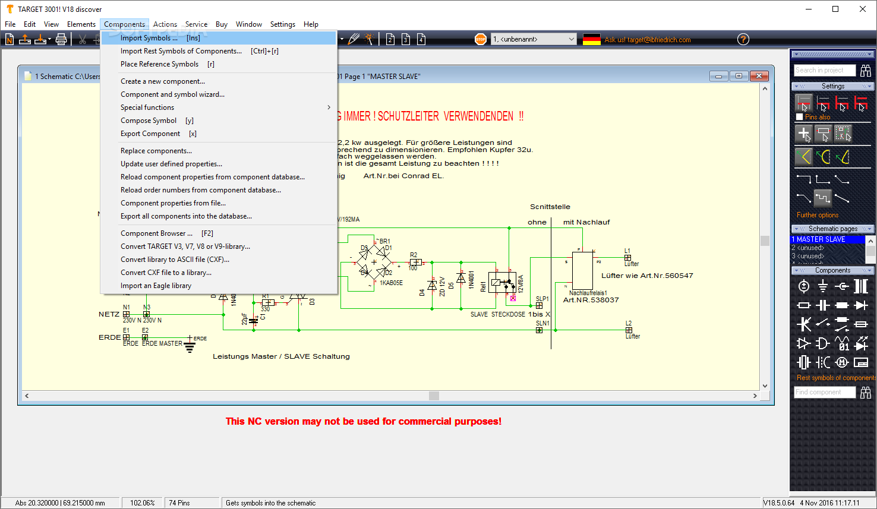
Task: Open page 4 view icon
Action: pyautogui.click(x=421, y=39)
